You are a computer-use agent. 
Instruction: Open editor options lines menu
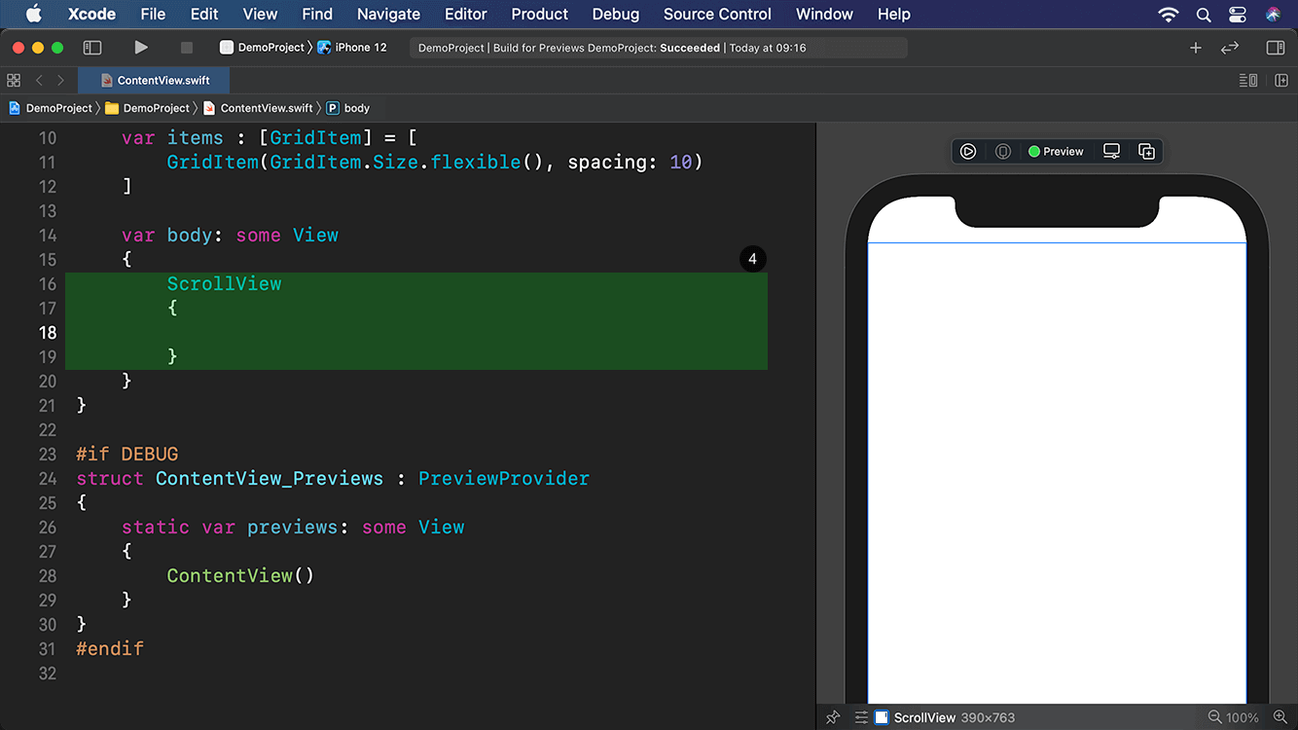1248,81
